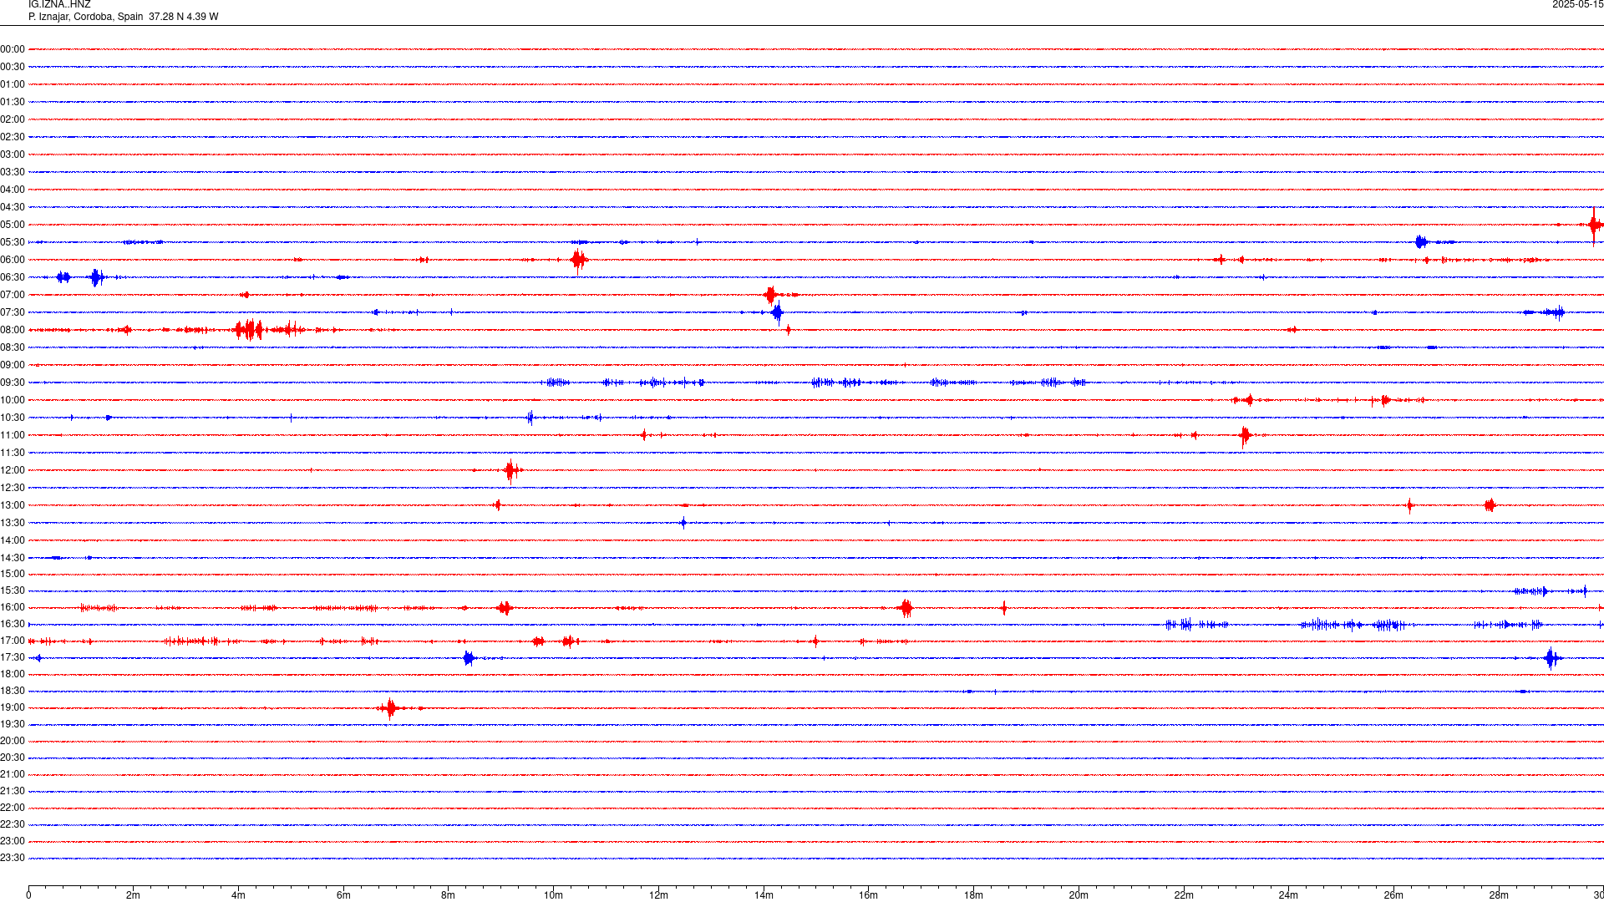
Task: Click the 20m tick label on the minute axis
Action: [1079, 895]
